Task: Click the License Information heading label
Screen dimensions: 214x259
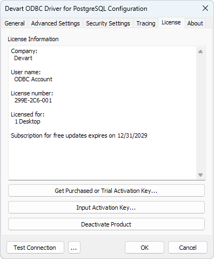Action: point(33,39)
